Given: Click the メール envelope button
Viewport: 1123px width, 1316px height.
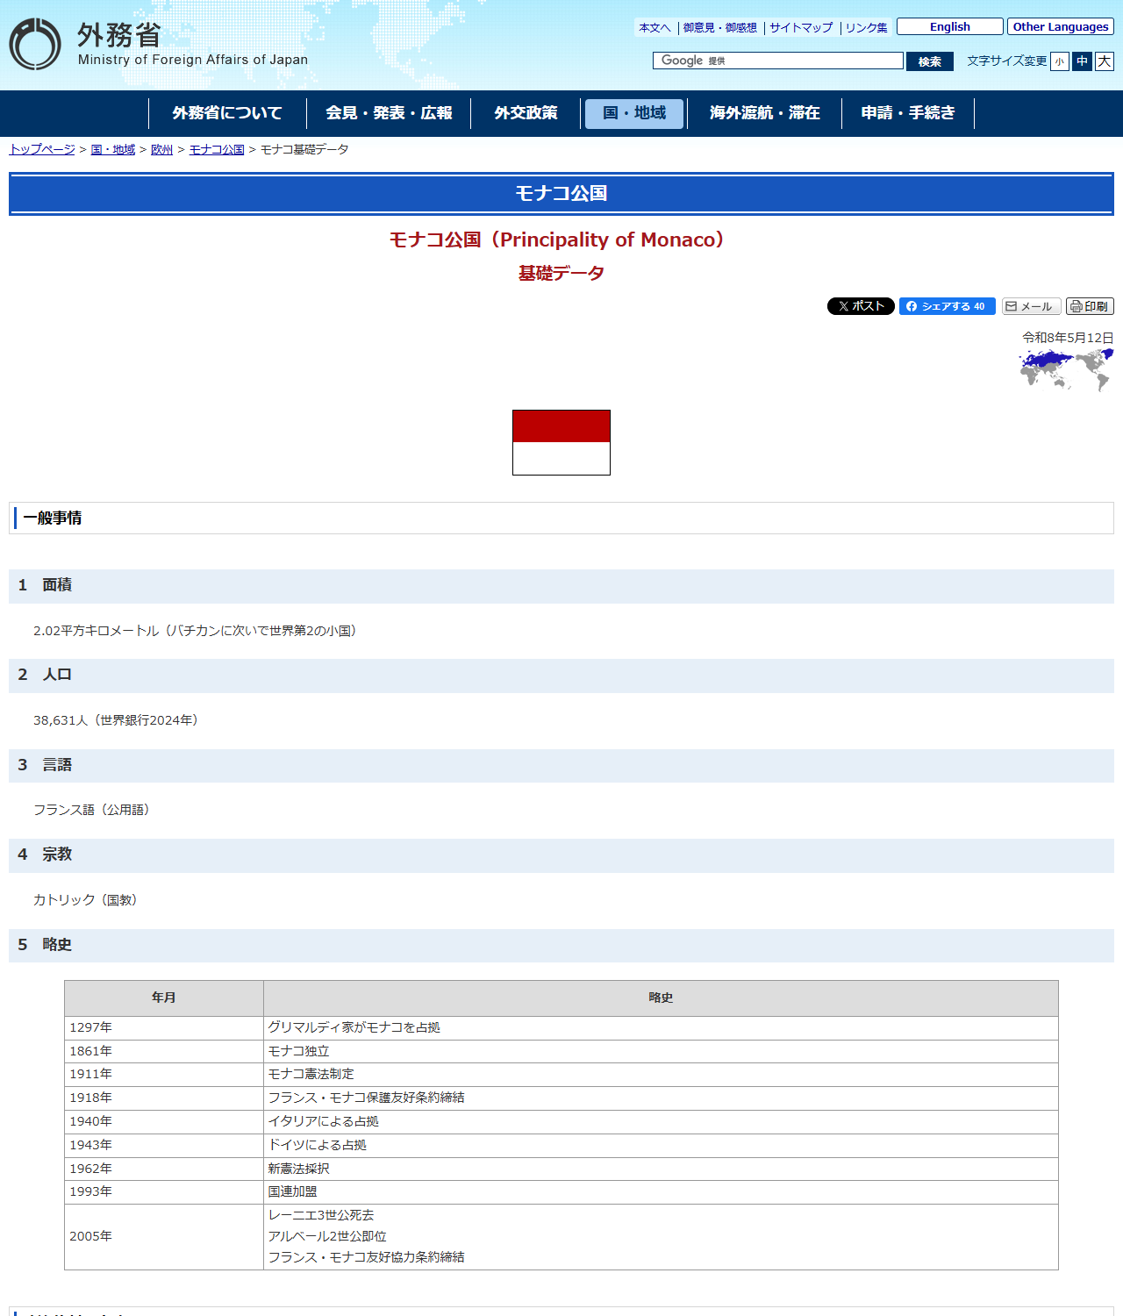Looking at the screenshot, I should pyautogui.click(x=1032, y=306).
